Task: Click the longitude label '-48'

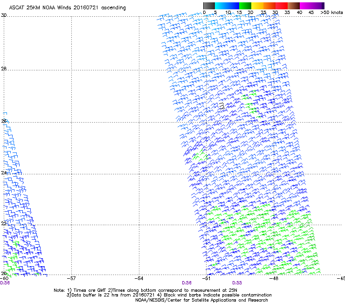Action: 274,278
